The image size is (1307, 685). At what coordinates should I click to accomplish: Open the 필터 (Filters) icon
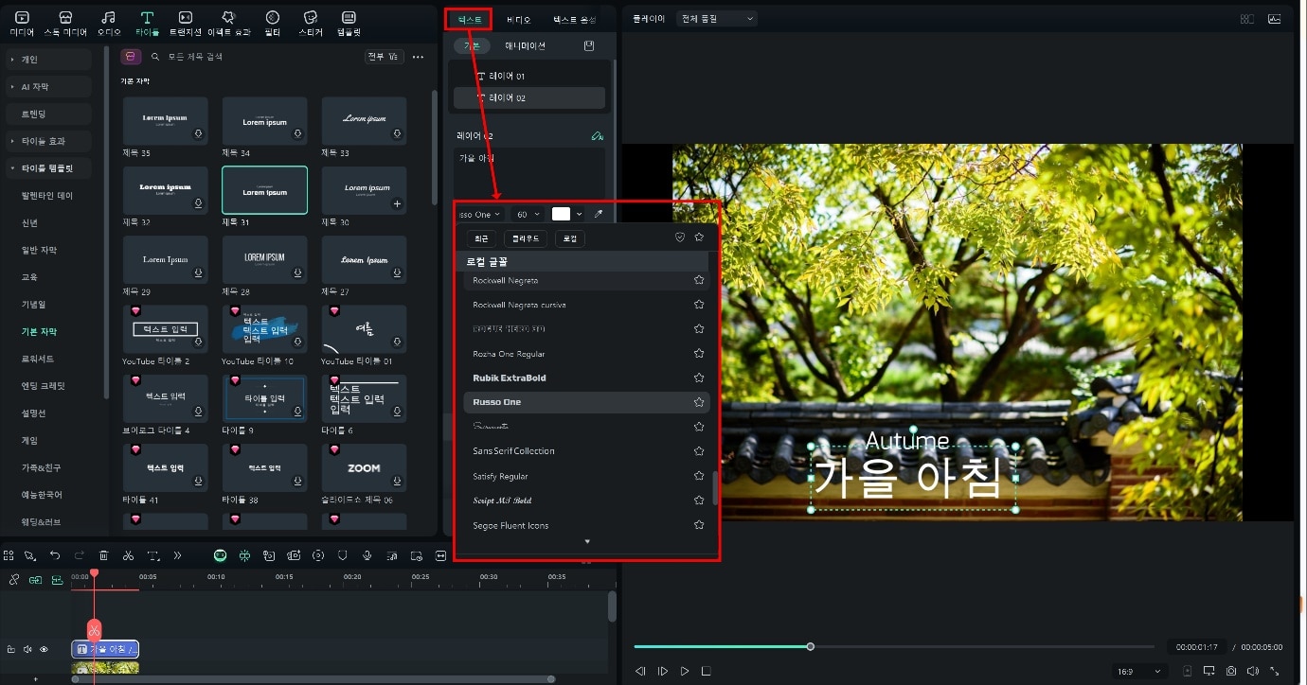[273, 17]
